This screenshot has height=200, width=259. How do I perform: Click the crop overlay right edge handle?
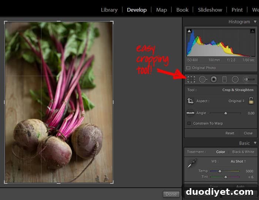pyautogui.click(x=113, y=102)
